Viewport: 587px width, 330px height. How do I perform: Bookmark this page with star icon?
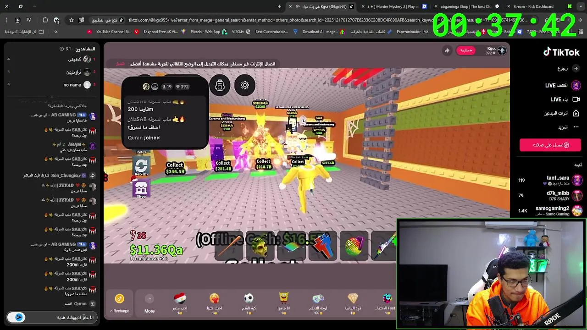click(71, 20)
